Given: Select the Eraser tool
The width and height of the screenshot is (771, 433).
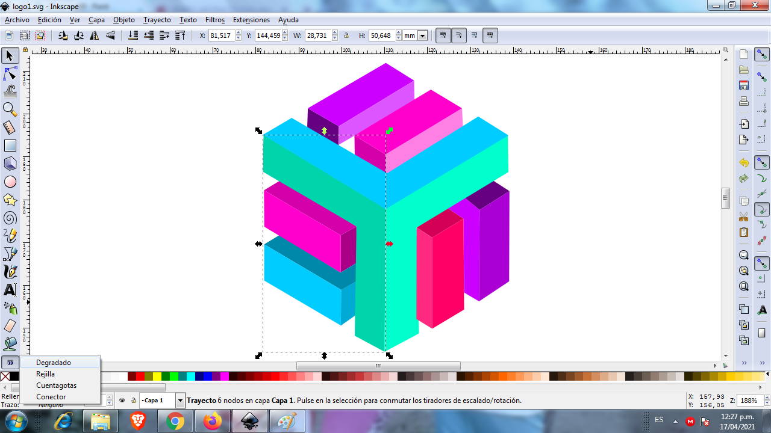Looking at the screenshot, I should pyautogui.click(x=10, y=326).
